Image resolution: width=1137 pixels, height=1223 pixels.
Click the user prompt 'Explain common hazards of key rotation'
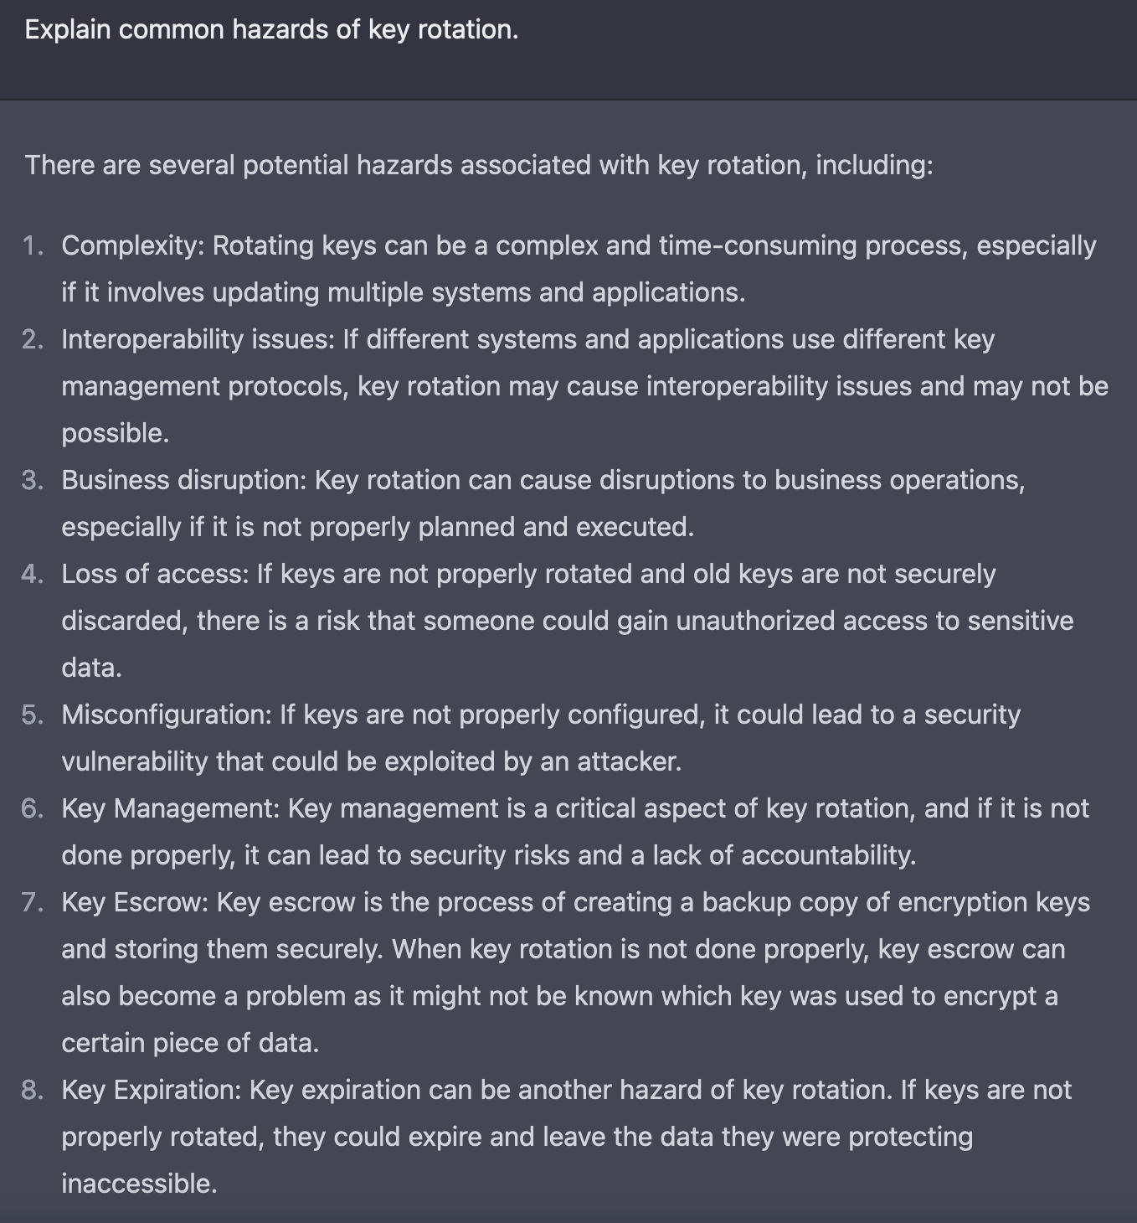point(271,30)
